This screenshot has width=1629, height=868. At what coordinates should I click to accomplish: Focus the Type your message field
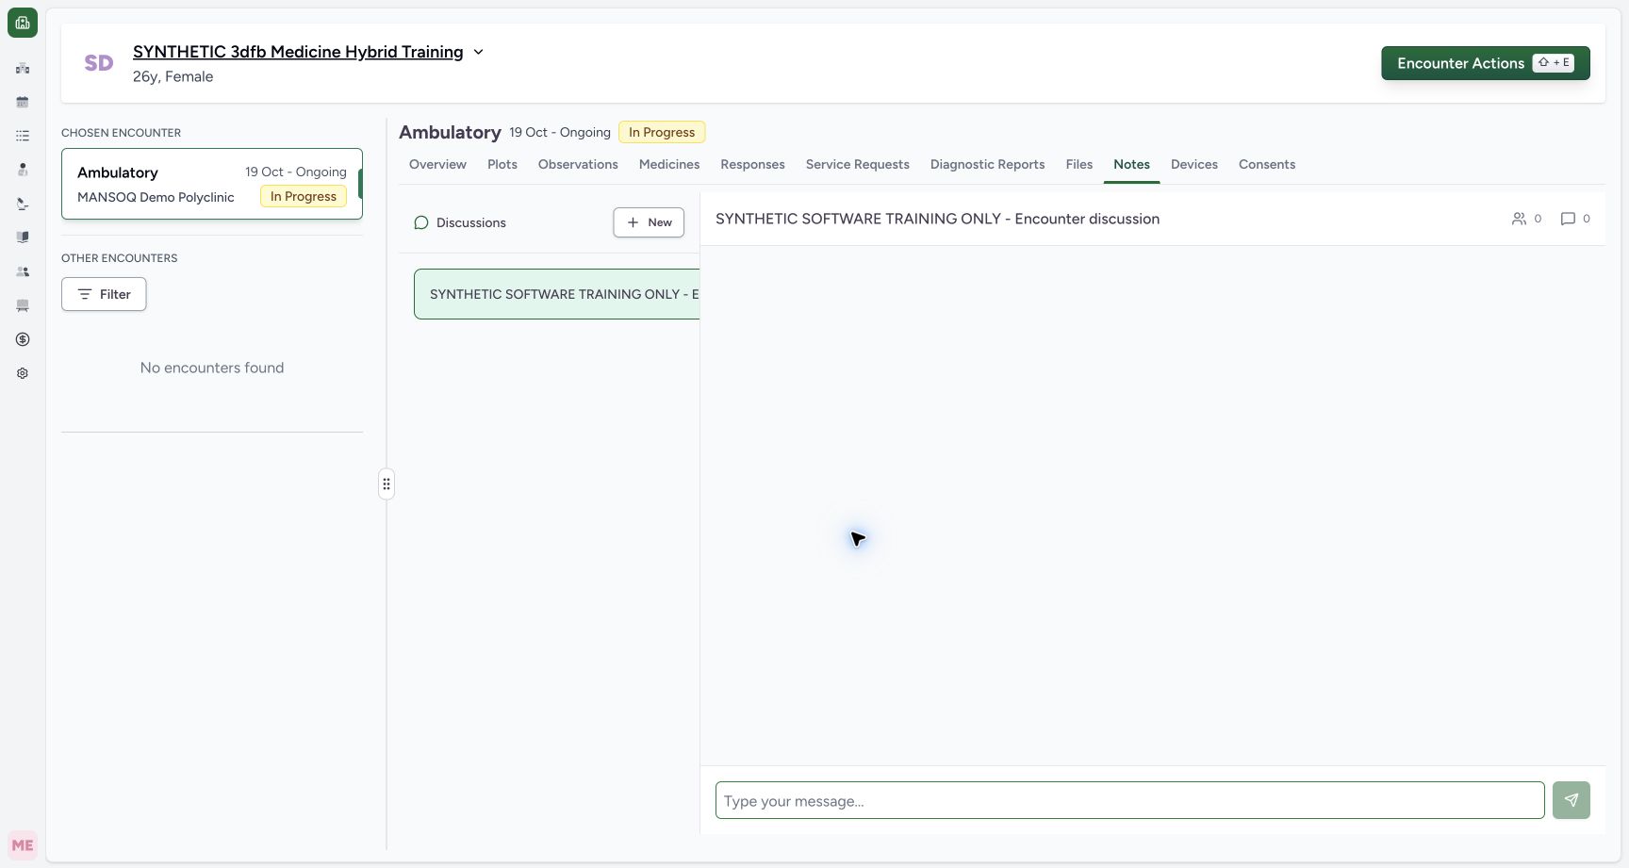coord(1129,800)
